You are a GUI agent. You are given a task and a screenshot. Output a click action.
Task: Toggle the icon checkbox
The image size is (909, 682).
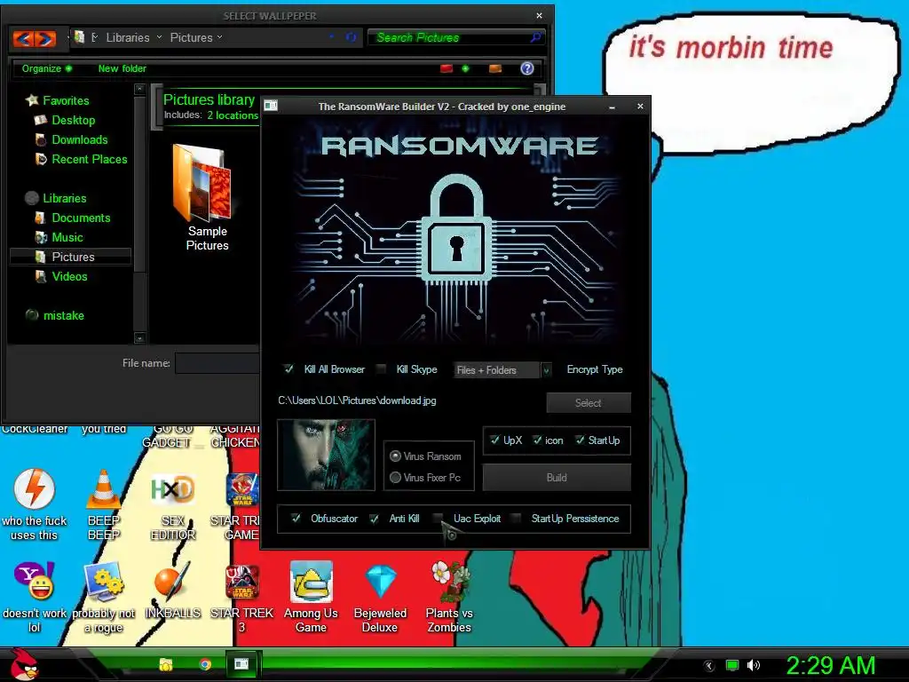pyautogui.click(x=537, y=440)
